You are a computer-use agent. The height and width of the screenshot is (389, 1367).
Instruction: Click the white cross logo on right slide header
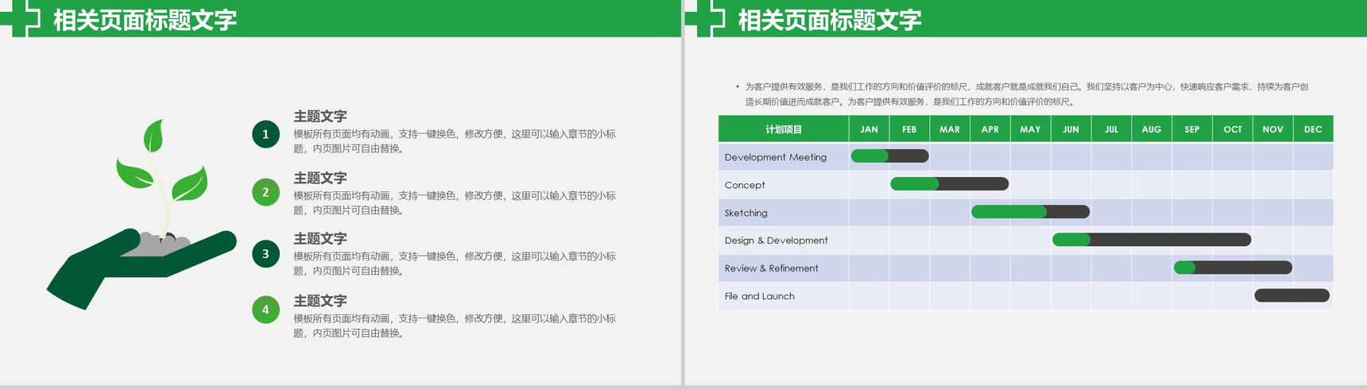pos(707,16)
